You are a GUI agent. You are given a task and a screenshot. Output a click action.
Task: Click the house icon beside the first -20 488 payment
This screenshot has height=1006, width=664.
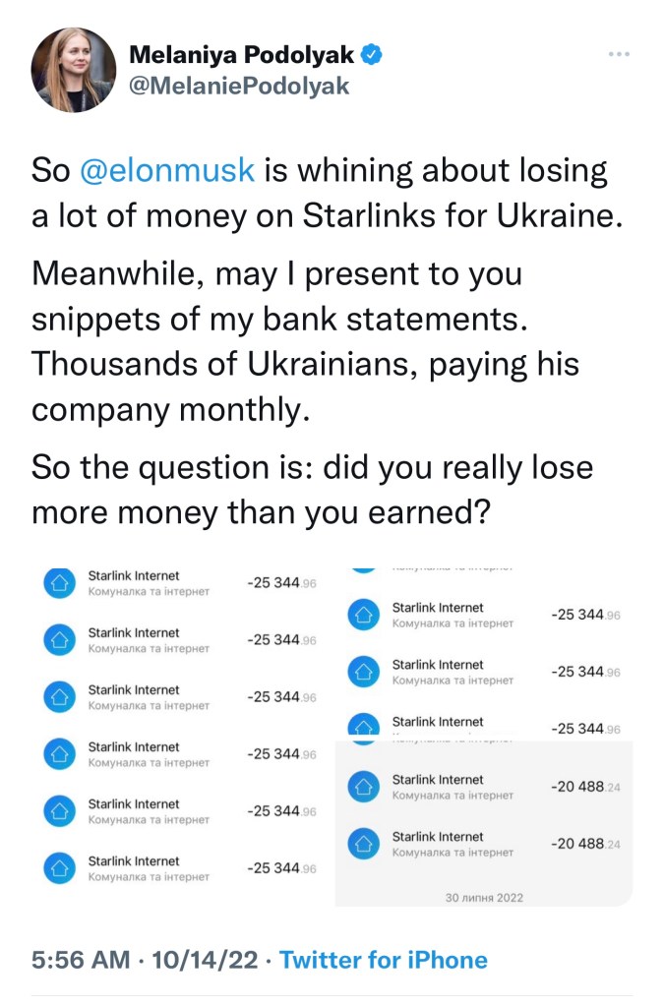(x=364, y=787)
